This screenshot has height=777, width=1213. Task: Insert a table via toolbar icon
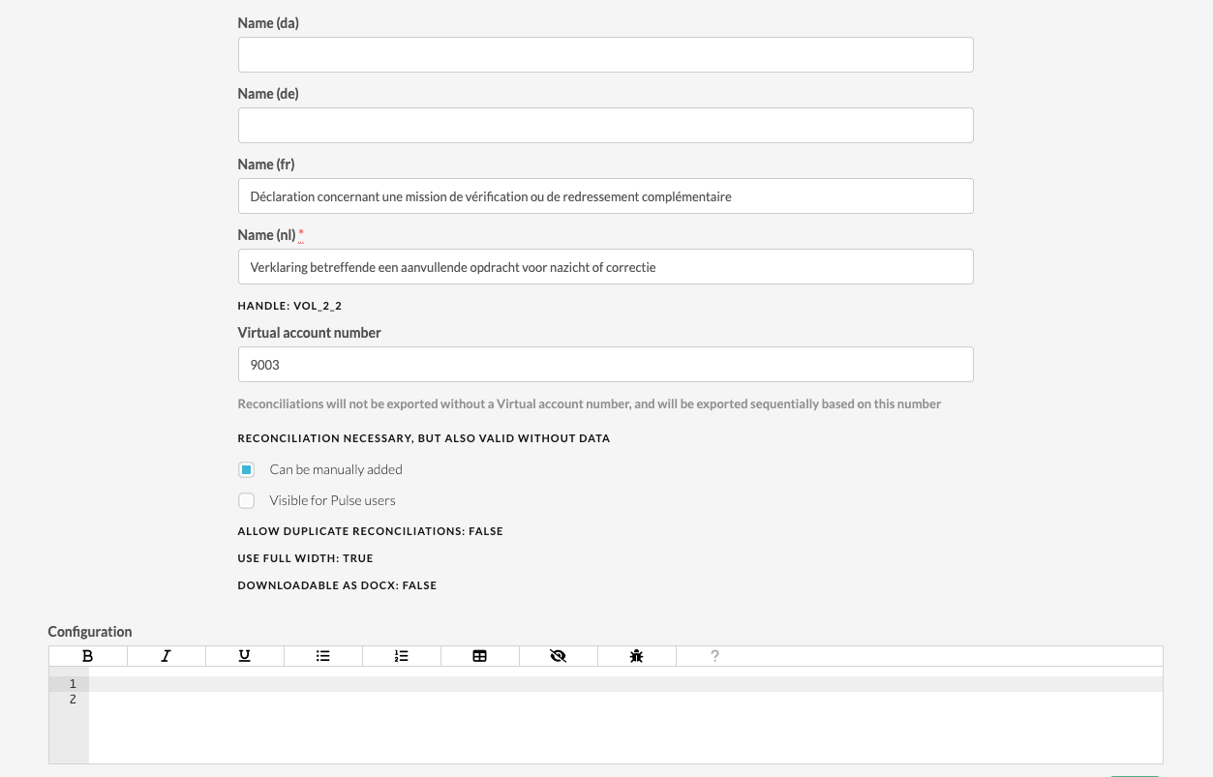coord(480,656)
